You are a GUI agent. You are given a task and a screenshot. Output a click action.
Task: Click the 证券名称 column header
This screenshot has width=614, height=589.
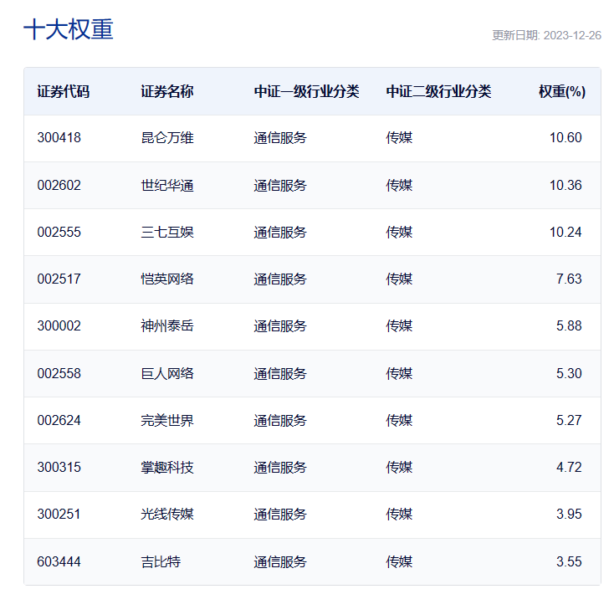[x=167, y=92]
